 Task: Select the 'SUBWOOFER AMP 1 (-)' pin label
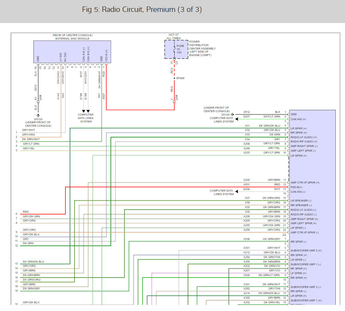coord(306,265)
